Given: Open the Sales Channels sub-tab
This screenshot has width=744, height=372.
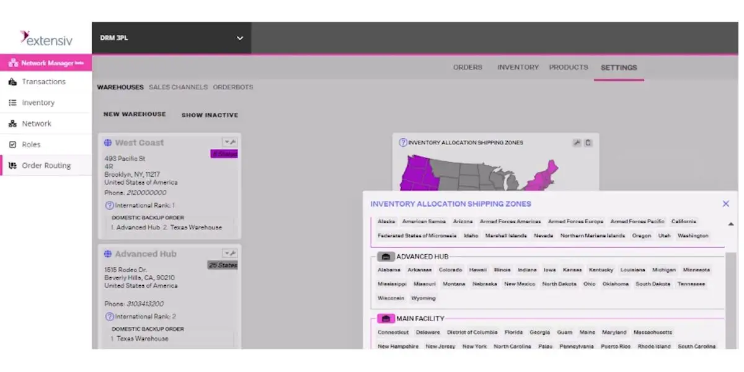Looking at the screenshot, I should [x=178, y=87].
